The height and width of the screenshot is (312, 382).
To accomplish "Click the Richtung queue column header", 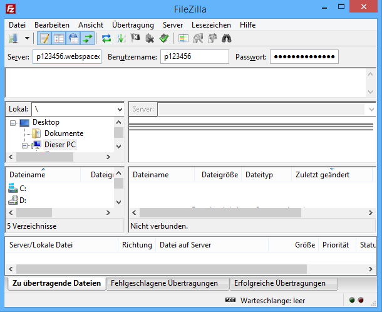I will click(137, 245).
